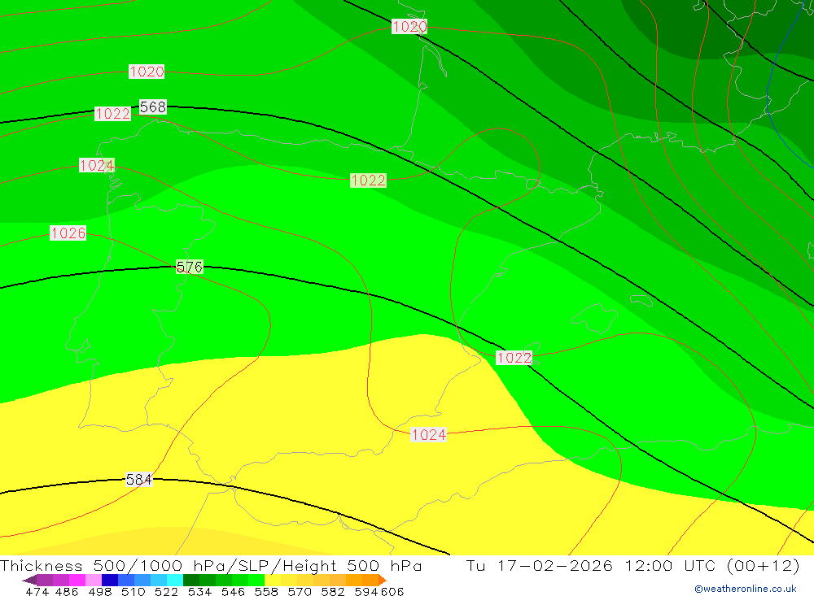Image resolution: width=814 pixels, height=596 pixels.
Task: Pick the bright magenta legend swatch
Action: click(x=77, y=580)
